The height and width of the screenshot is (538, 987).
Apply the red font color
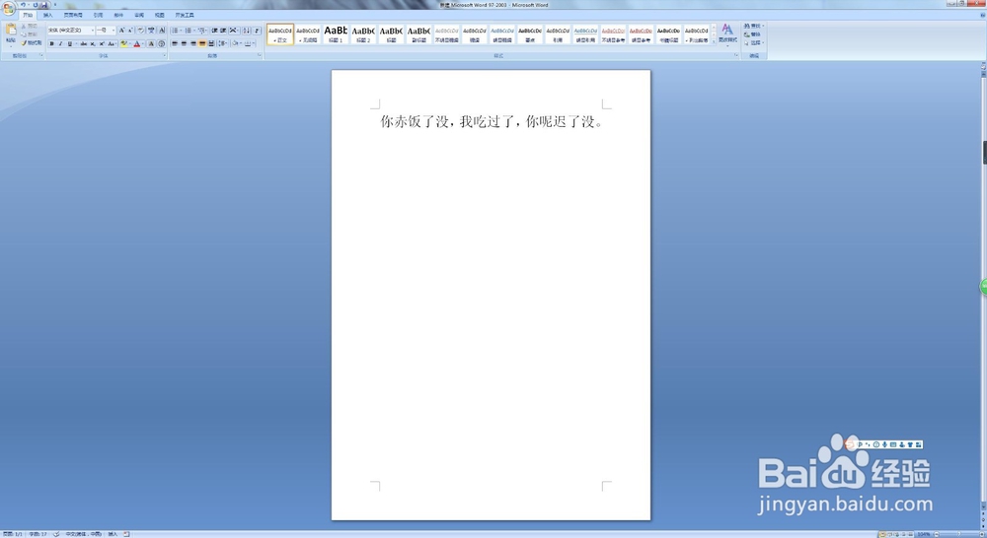point(136,44)
